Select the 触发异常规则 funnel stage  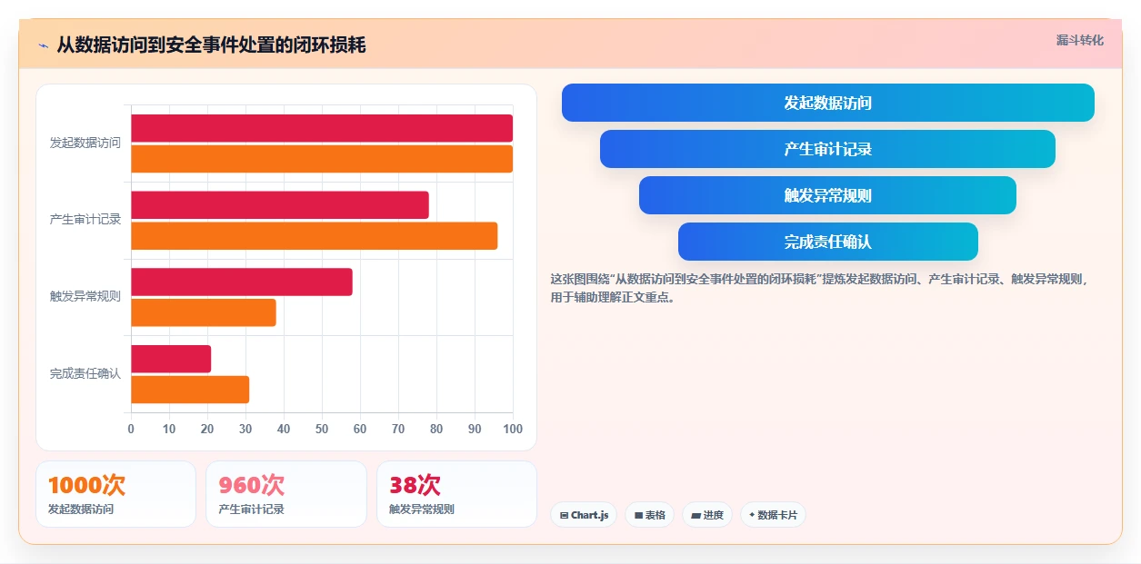click(828, 195)
